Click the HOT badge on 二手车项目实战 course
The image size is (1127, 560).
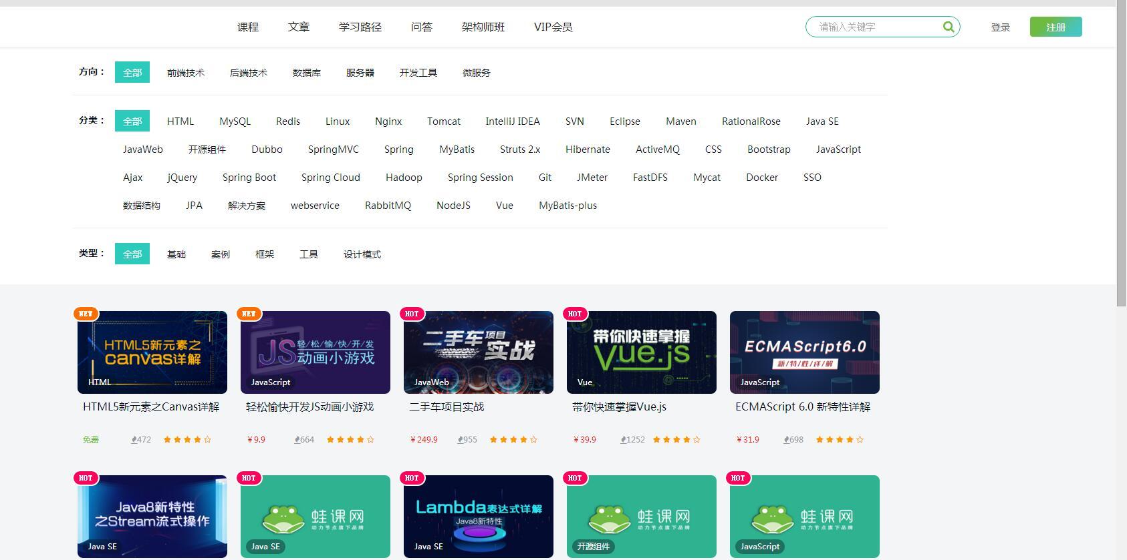pyautogui.click(x=412, y=314)
